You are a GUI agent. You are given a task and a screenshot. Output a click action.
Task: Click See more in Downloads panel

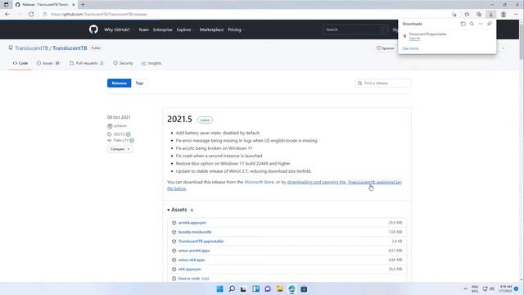click(x=410, y=48)
